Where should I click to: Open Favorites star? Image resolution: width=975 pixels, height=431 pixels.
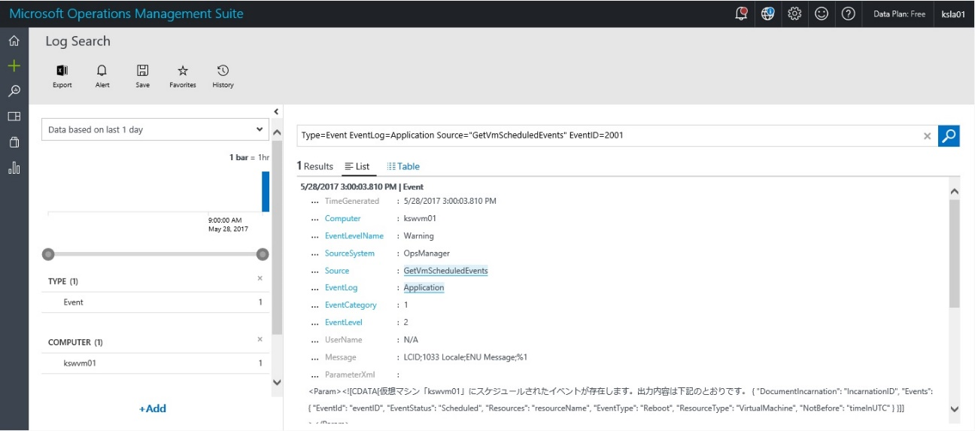click(183, 76)
